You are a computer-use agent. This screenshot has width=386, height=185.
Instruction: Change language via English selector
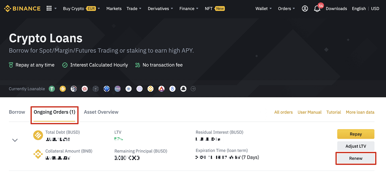(359, 9)
